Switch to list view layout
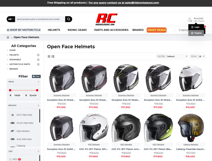The width and height of the screenshot is (212, 161). click(x=53, y=56)
